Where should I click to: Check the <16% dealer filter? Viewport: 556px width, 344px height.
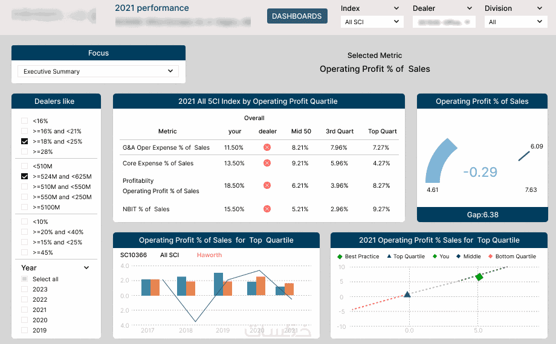[x=24, y=121]
